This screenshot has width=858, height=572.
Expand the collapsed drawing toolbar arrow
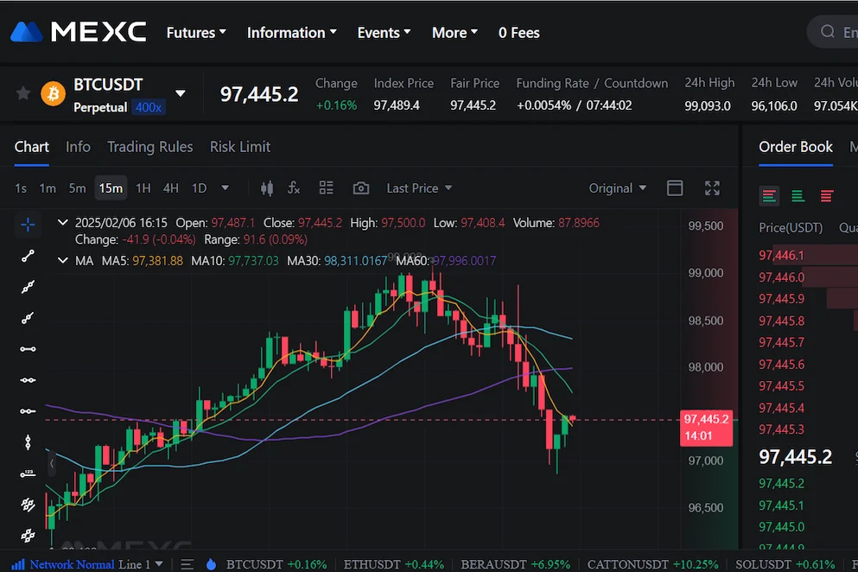[x=52, y=464]
